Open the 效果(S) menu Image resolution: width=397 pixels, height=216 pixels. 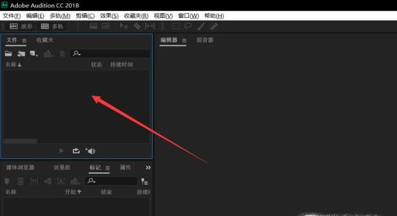[109, 16]
